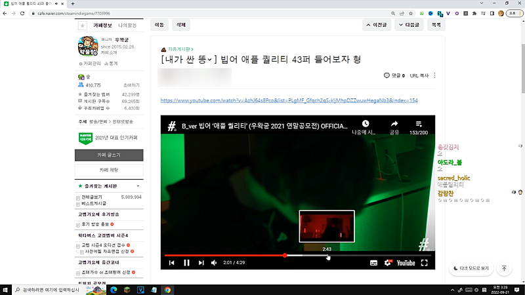Click 송갓김치 chat username
Viewport: 525px width, 295px height.
[448, 147]
